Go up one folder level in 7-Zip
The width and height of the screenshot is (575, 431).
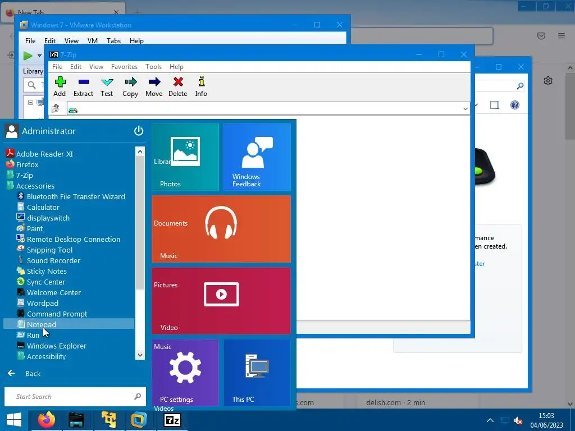56,108
